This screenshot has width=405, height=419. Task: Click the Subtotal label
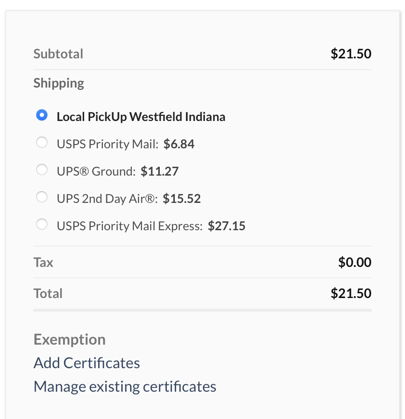pyautogui.click(x=58, y=54)
